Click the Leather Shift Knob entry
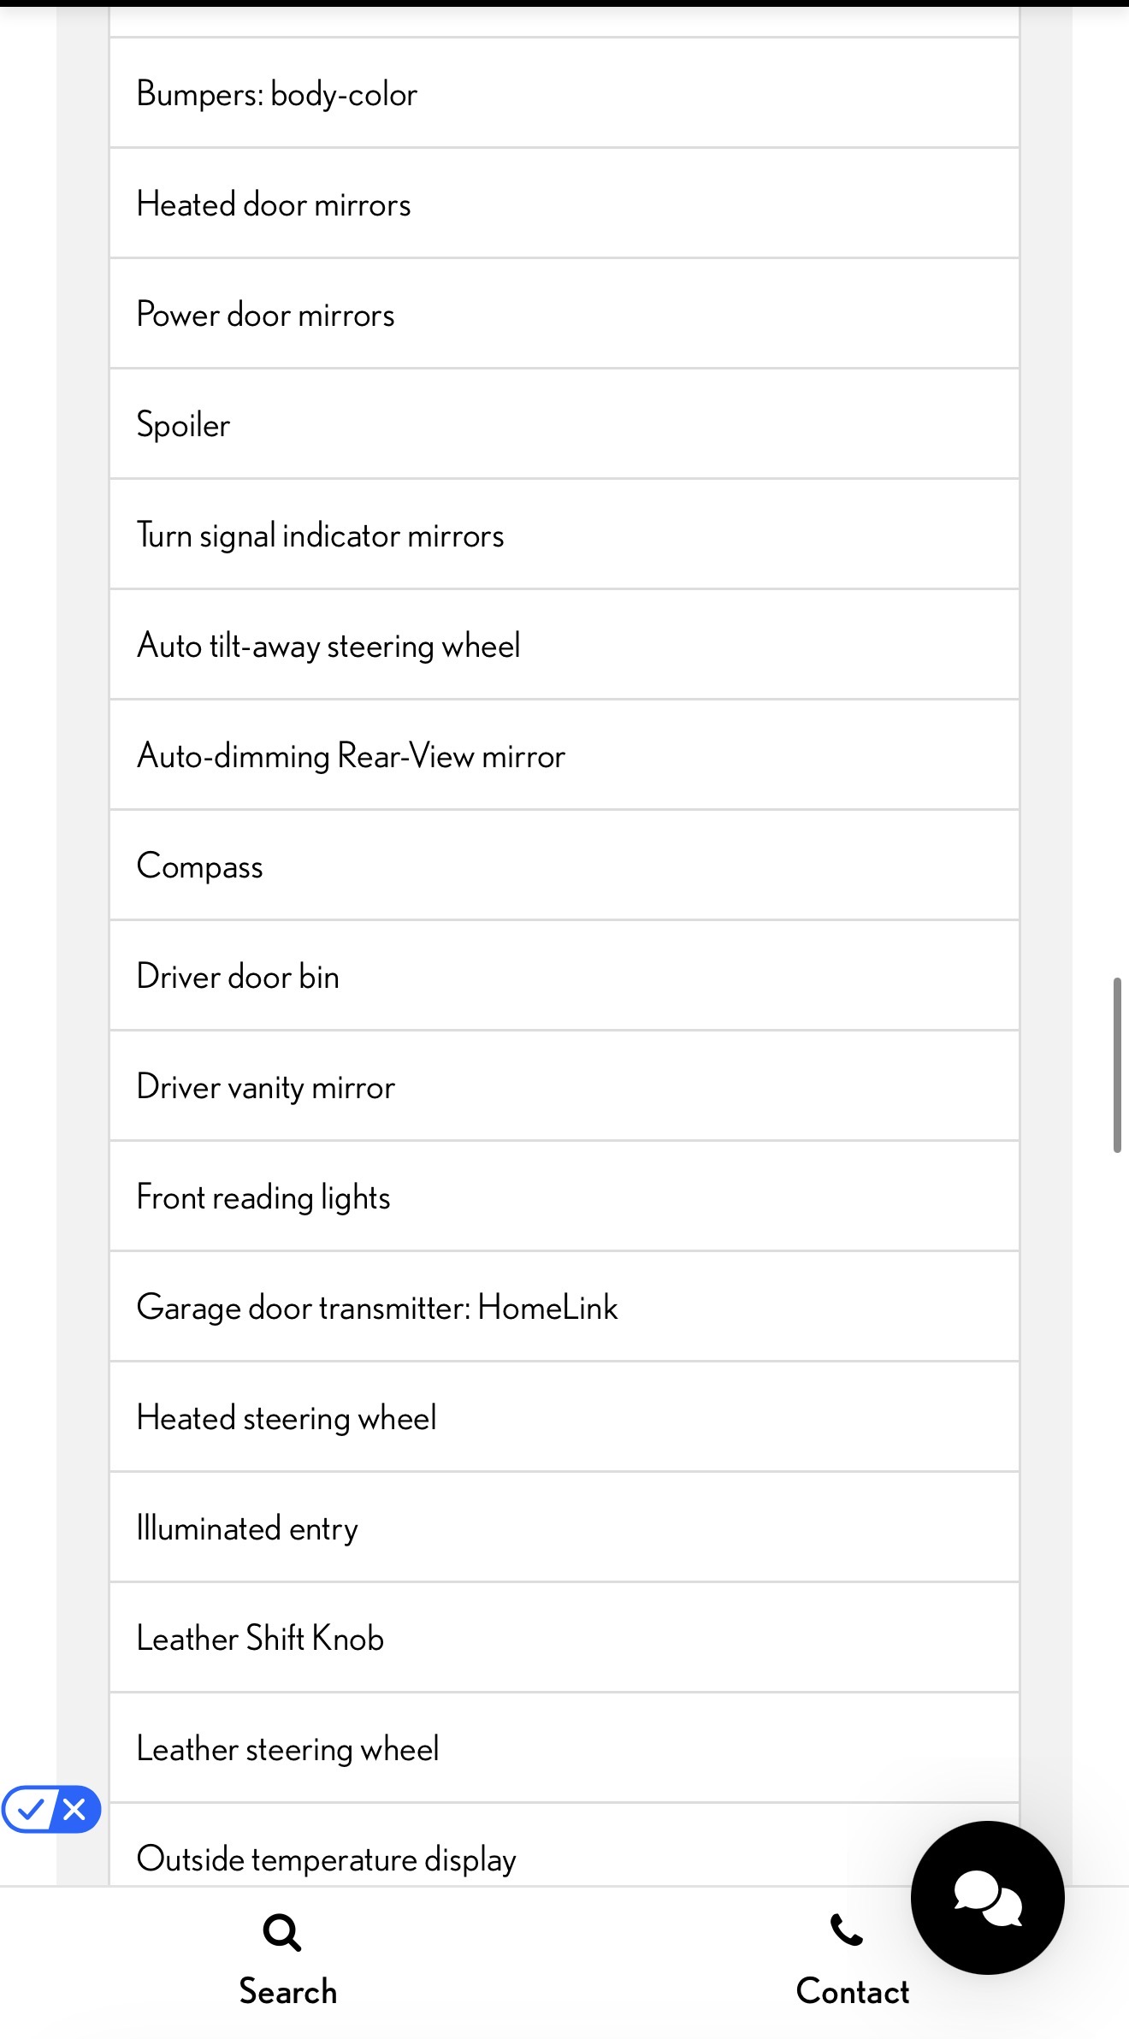 [x=564, y=1638]
